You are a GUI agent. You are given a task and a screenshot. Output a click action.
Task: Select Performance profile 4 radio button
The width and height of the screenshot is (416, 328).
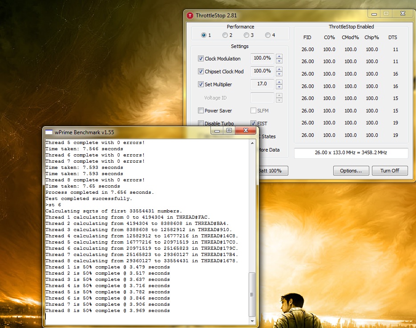point(268,35)
